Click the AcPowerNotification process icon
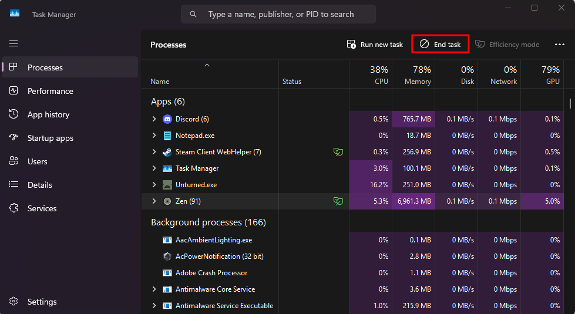Image resolution: width=575 pixels, height=314 pixels. pyautogui.click(x=167, y=256)
